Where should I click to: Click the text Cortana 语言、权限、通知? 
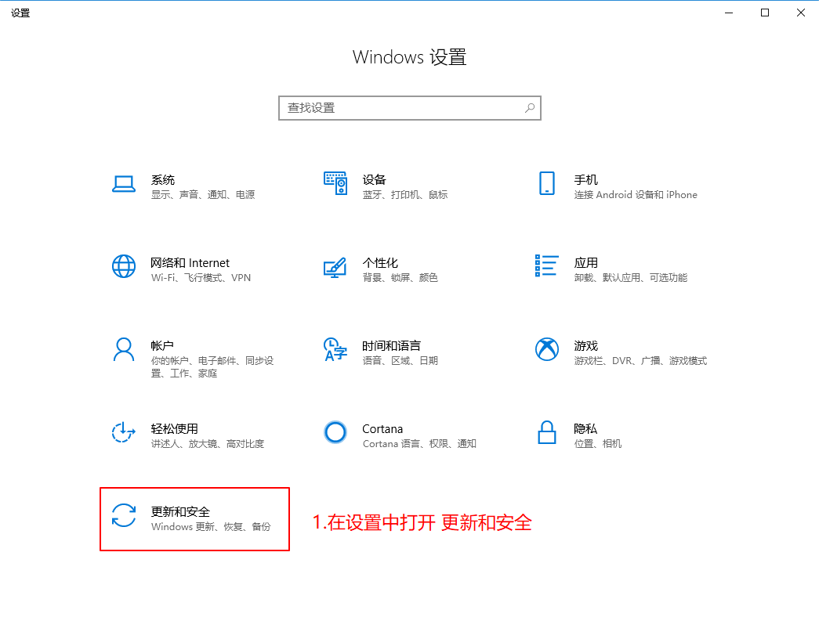419,444
